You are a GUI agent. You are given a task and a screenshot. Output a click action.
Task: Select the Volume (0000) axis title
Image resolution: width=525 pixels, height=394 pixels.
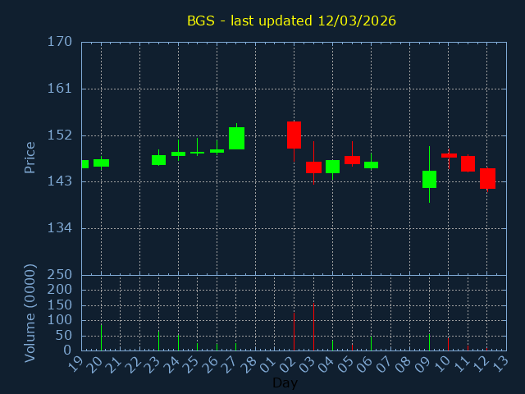point(30,313)
